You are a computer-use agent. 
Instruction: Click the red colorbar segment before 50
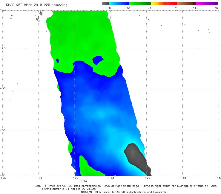(171, 4)
